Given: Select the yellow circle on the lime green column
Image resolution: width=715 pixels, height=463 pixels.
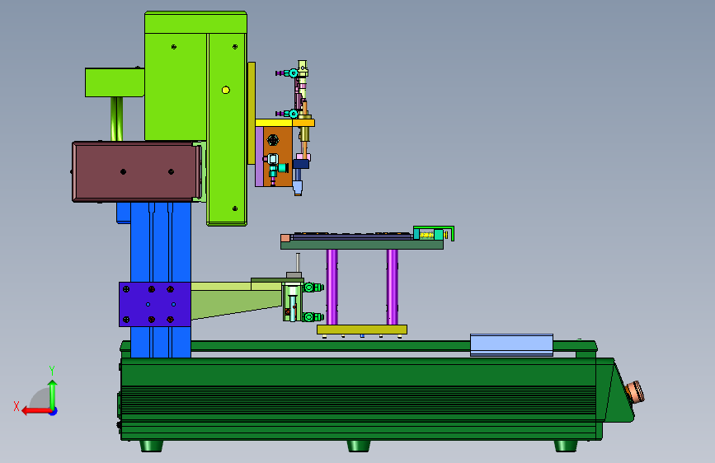Looking at the screenshot, I should (x=226, y=91).
